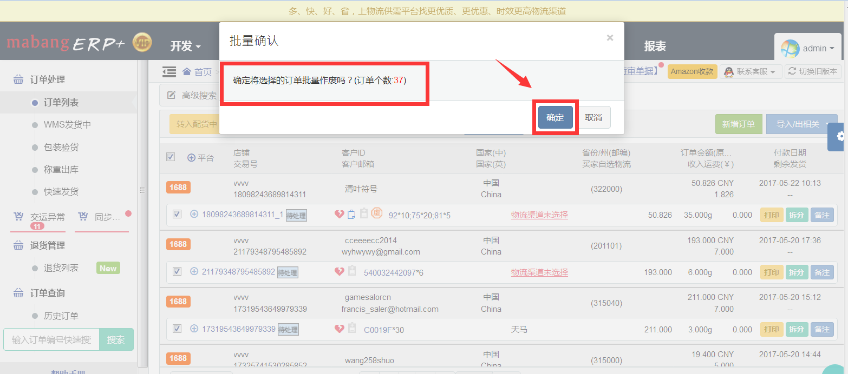Click the basket icon next to 订单查询
This screenshot has width=848, height=374.
click(18, 293)
